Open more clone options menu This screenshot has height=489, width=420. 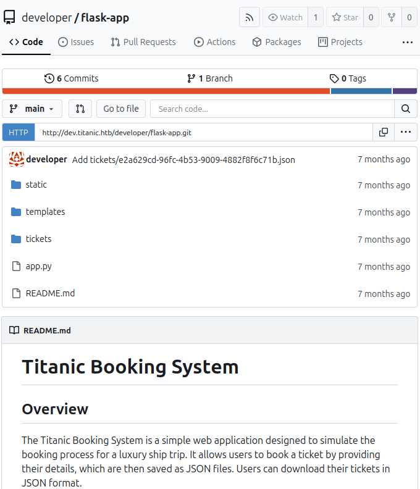click(x=405, y=132)
